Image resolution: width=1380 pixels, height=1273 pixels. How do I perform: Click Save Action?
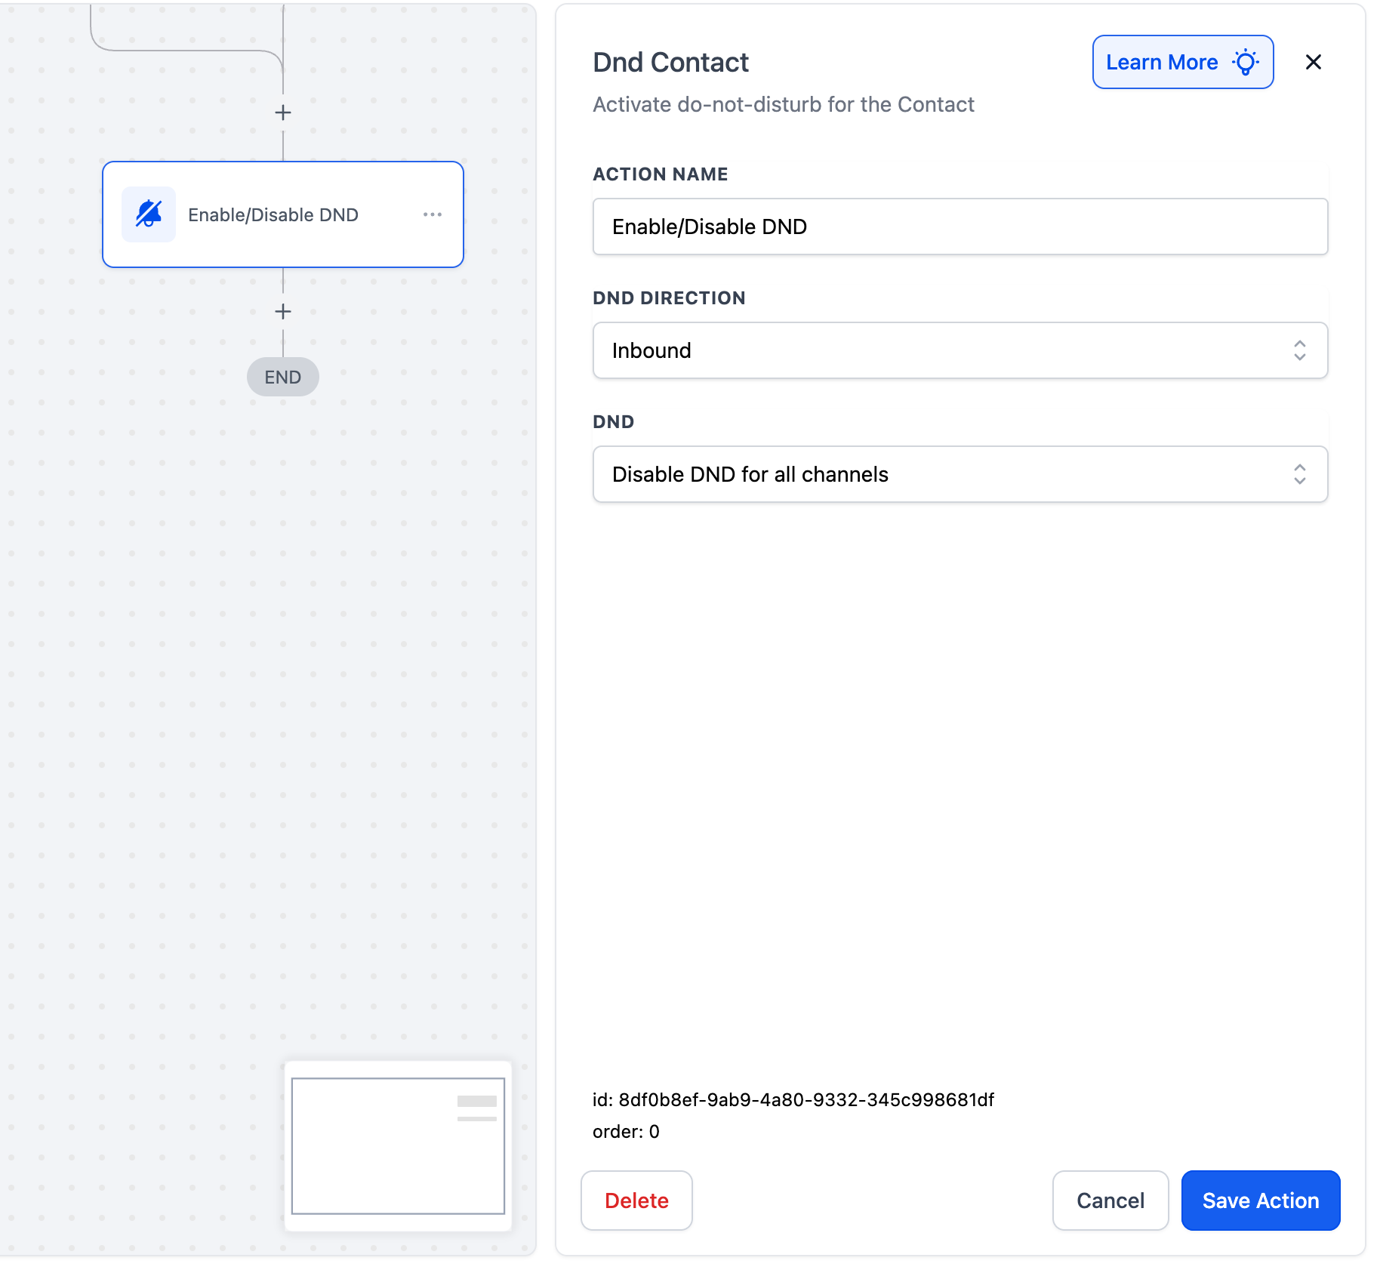1260,1201
